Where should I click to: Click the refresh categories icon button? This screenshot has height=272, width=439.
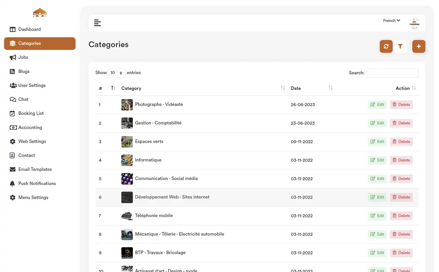[386, 46]
